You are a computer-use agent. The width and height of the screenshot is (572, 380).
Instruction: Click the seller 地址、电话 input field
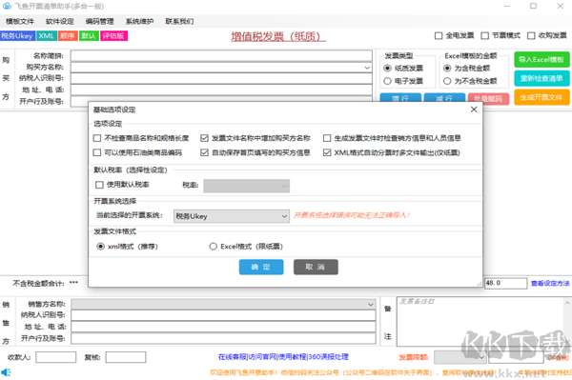[223, 327]
